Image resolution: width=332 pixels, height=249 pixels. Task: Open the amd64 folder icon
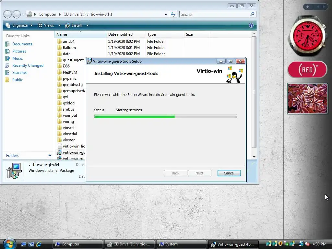click(60, 41)
